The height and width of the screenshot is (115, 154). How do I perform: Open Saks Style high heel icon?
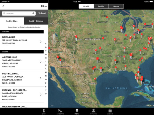60,111
